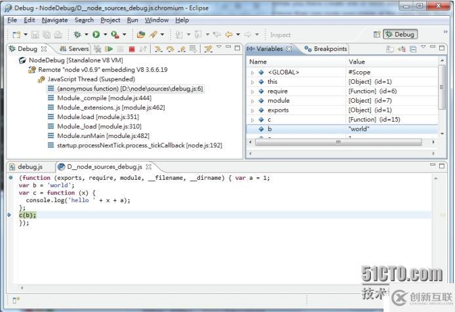This screenshot has height=312, width=455.
Task: Resume the suspended thread
Action: (109, 49)
